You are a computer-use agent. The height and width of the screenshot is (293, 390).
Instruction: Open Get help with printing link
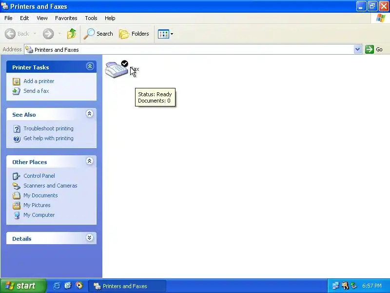tap(48, 138)
